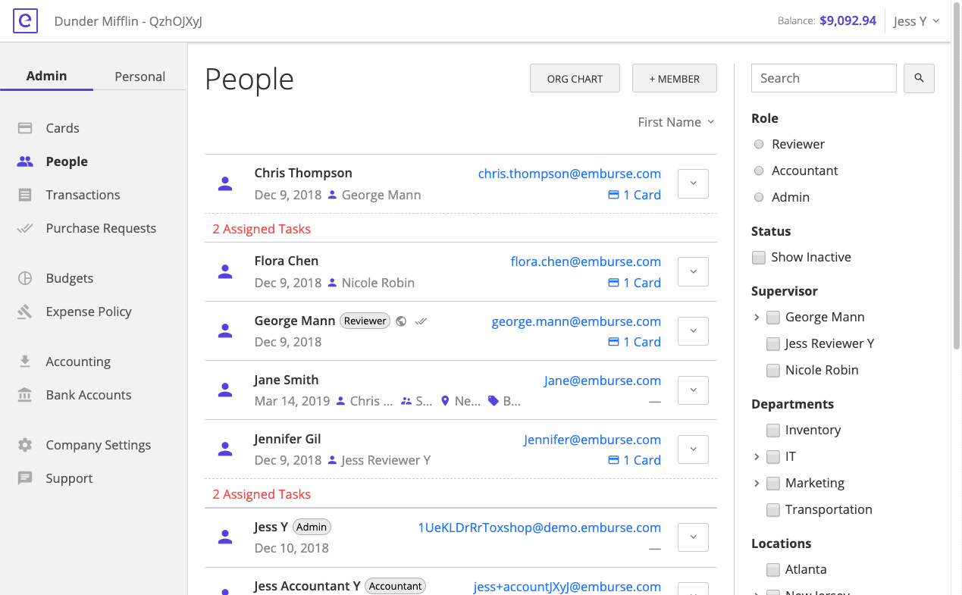Click the tag icon in Jane Smith's row
The width and height of the screenshot is (962, 595).
[x=494, y=401]
